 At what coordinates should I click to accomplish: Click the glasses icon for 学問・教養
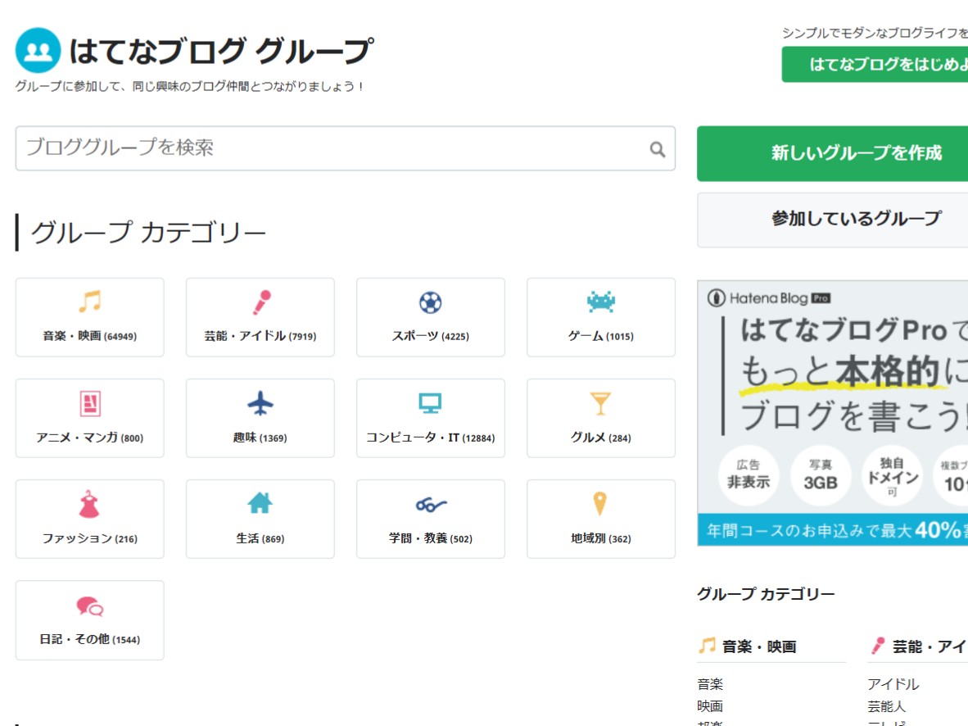click(x=431, y=504)
